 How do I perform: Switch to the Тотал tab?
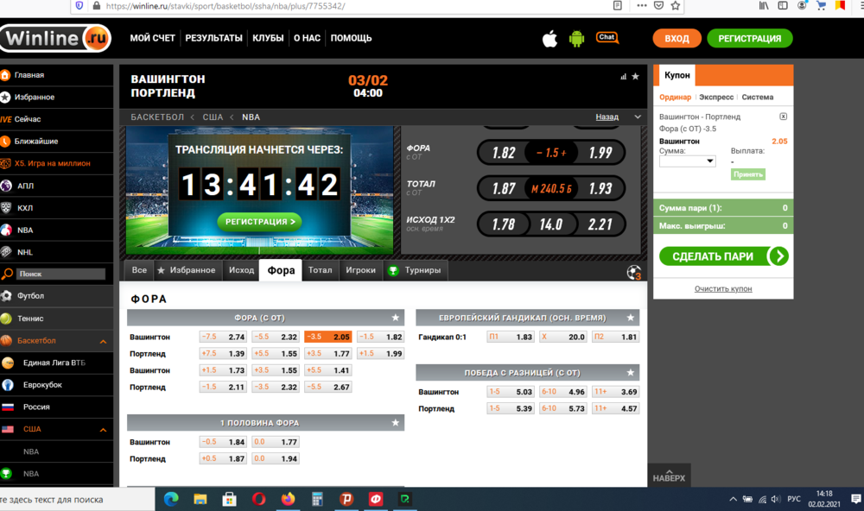click(x=321, y=270)
